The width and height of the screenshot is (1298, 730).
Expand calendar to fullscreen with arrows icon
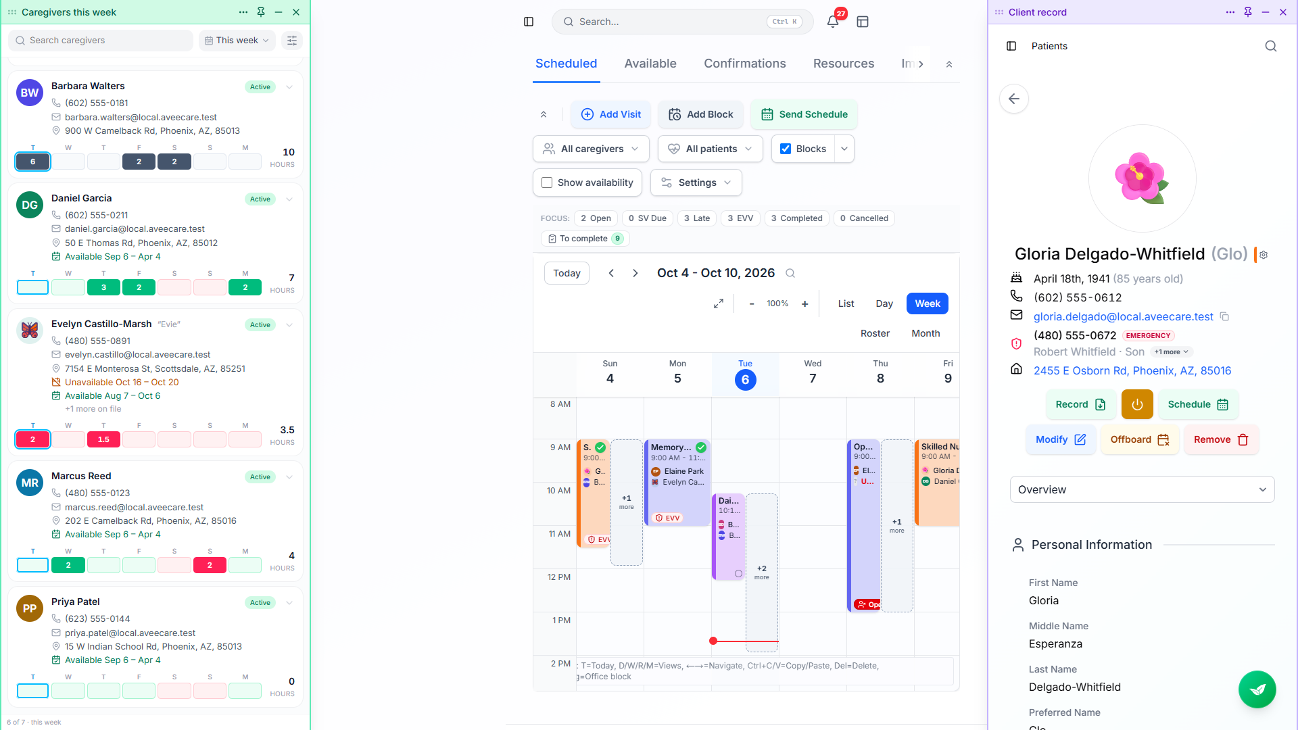(719, 303)
